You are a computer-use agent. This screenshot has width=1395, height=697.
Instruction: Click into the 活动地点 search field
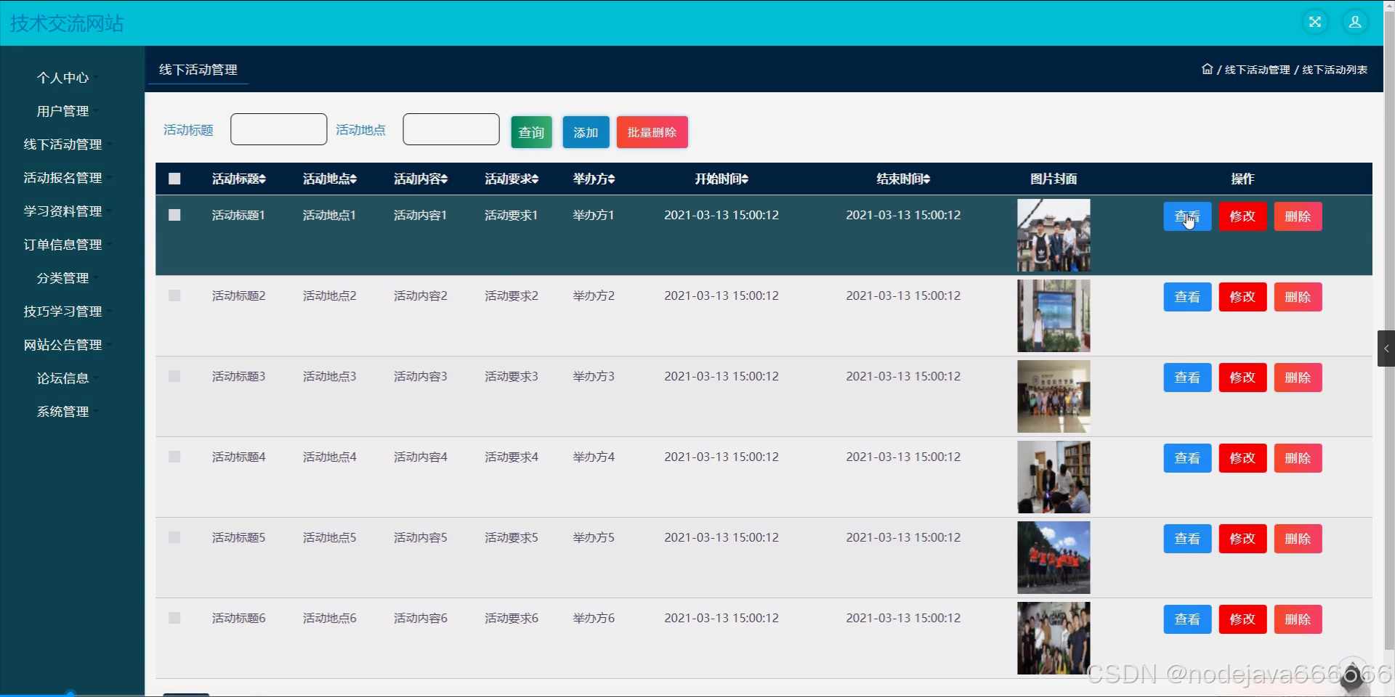click(451, 129)
